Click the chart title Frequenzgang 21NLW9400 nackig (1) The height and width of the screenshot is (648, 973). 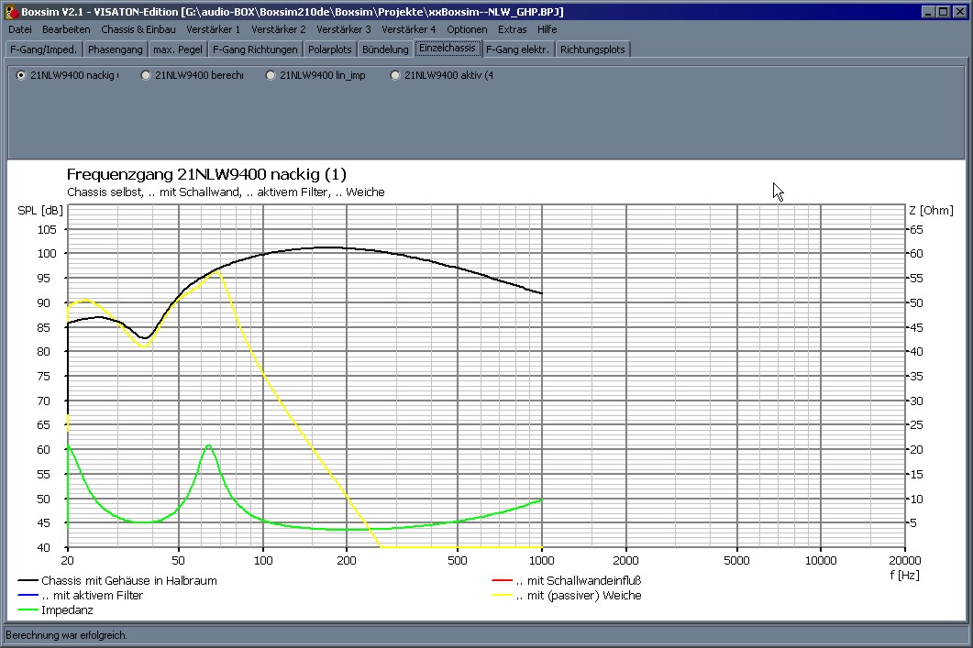206,174
